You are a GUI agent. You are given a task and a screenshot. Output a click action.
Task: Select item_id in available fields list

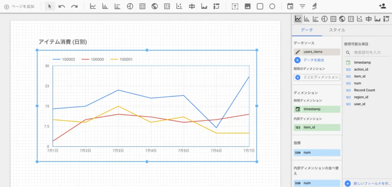pos(360,76)
